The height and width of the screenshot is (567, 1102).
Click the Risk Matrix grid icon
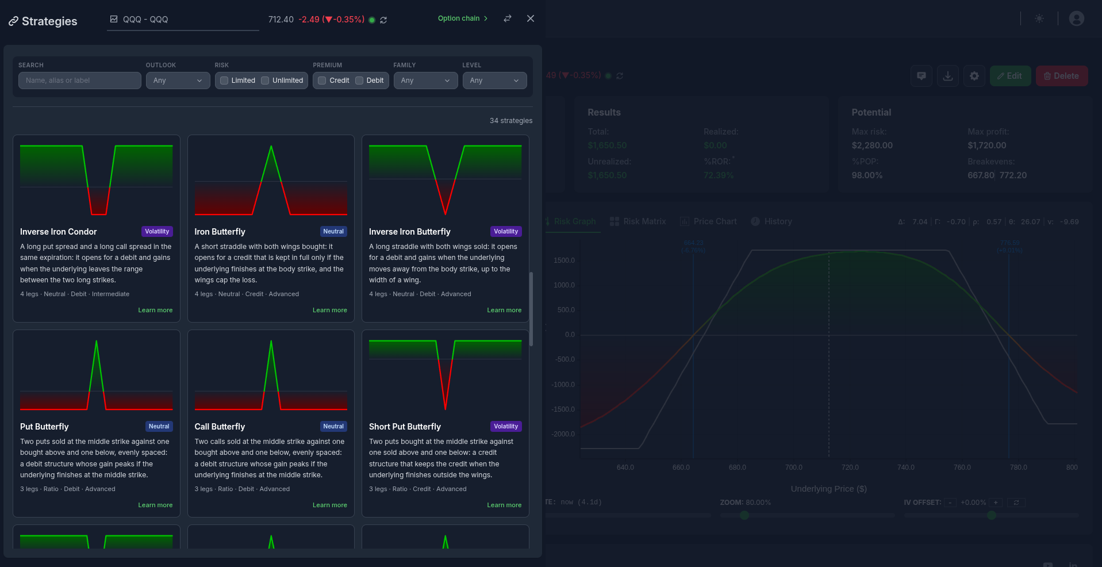point(615,221)
